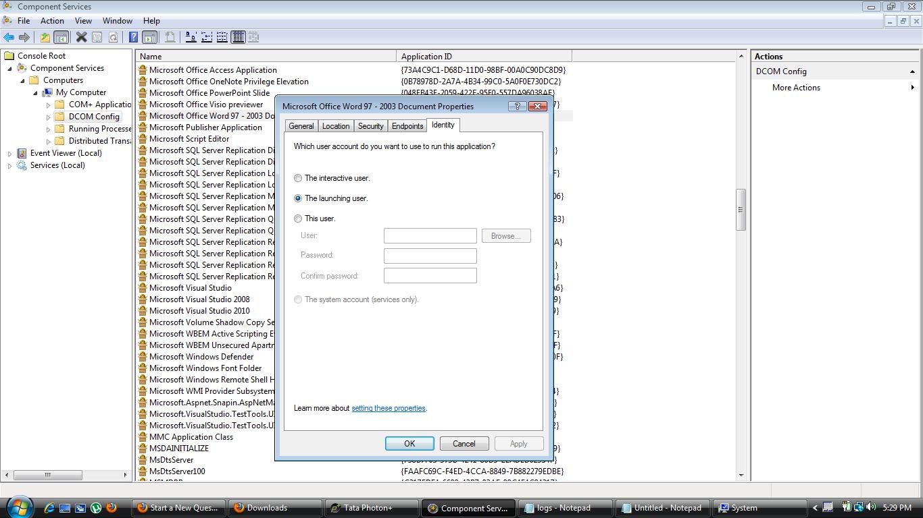Click the Services (Local) gear icon
The height and width of the screenshot is (518, 923).
coord(22,165)
